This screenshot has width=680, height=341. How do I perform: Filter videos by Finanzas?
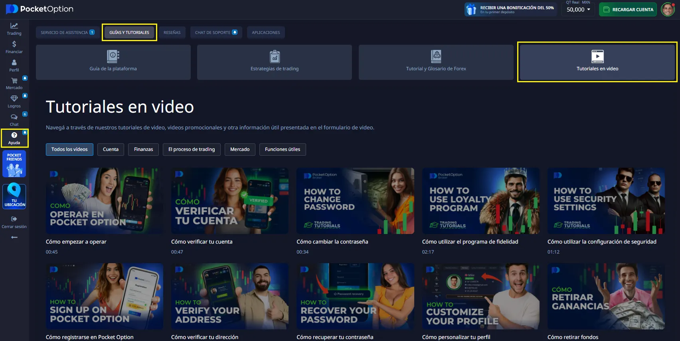(x=144, y=149)
